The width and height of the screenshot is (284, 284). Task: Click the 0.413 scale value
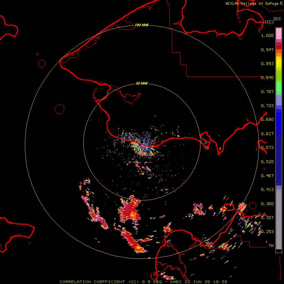click(267, 190)
